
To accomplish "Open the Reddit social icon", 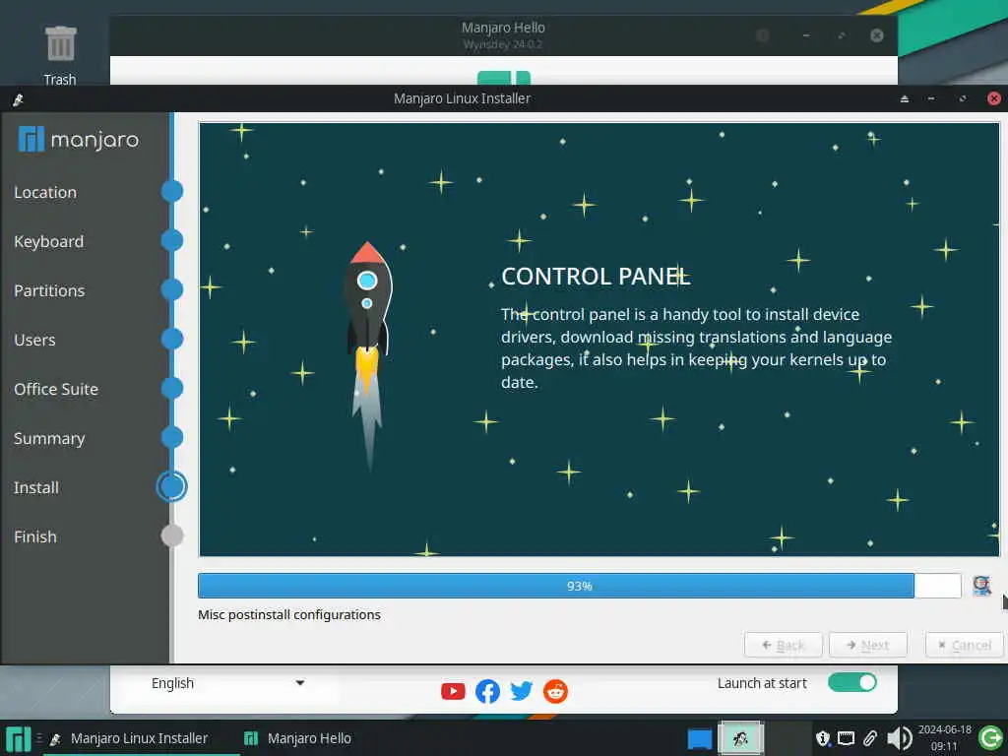I will [x=555, y=691].
